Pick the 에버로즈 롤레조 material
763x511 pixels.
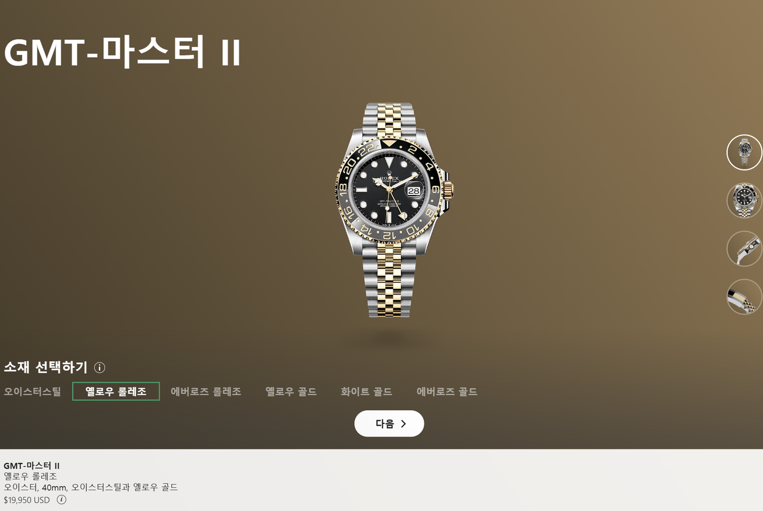click(x=206, y=392)
